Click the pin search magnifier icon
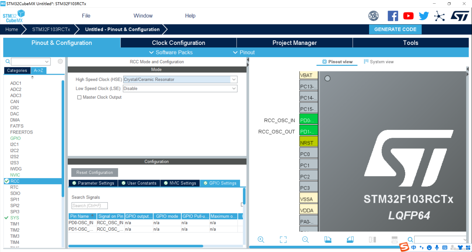 pos(410,239)
